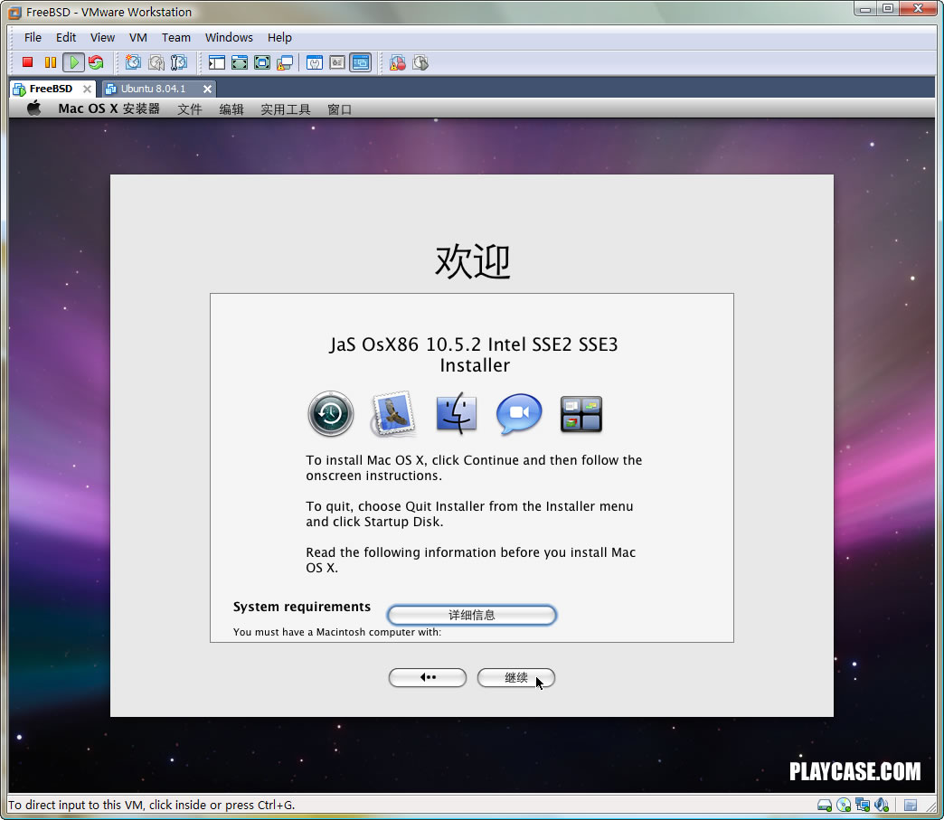The image size is (944, 820).
Task: Open the File menu
Action: point(33,37)
